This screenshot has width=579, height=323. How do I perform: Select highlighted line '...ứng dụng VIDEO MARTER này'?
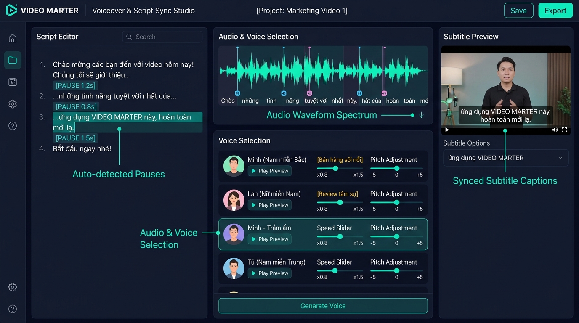tap(127, 122)
